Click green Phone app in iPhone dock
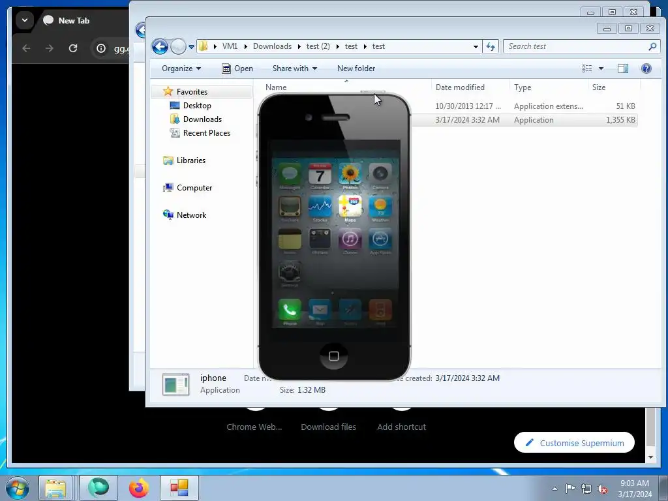 pos(290,310)
